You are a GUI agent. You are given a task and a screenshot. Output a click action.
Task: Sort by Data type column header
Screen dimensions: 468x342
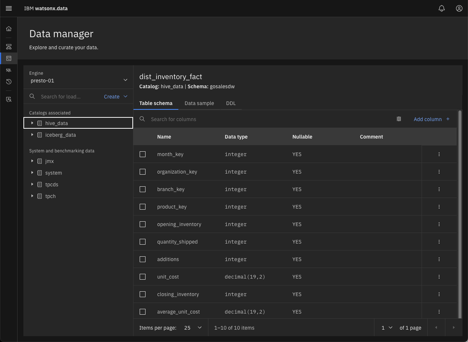coord(236,137)
